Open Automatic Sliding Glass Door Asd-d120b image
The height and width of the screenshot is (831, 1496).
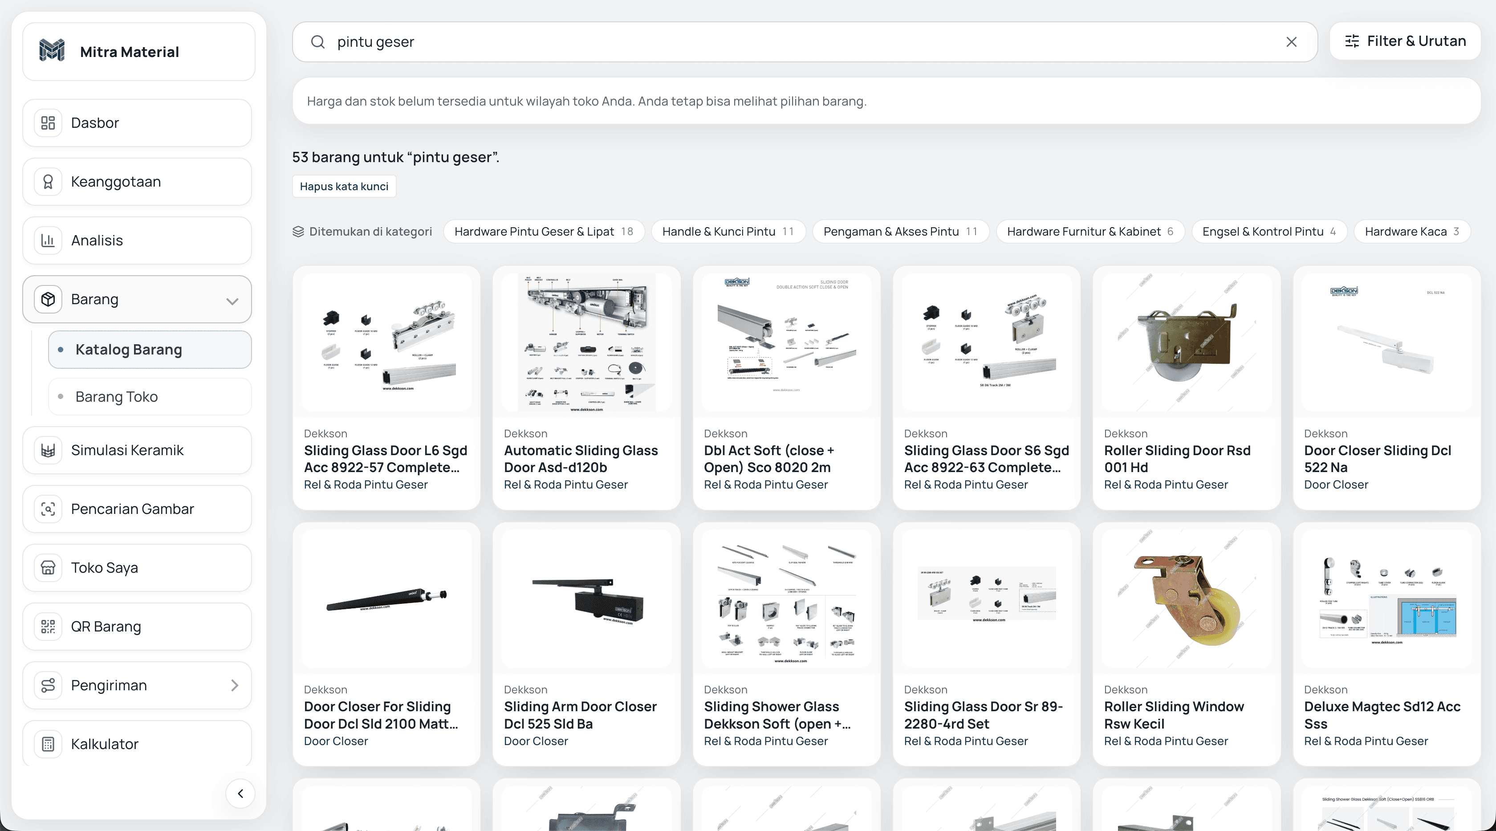click(586, 342)
